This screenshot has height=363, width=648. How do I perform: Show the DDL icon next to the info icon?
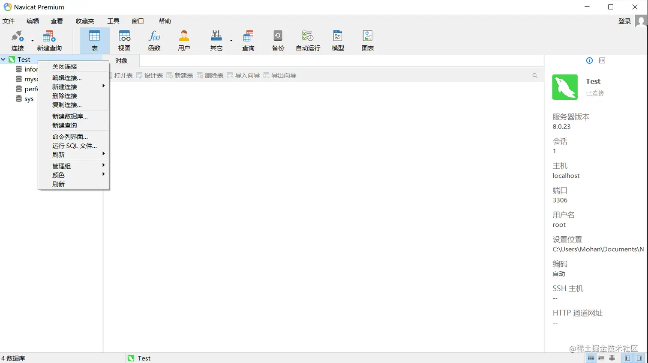(x=602, y=60)
